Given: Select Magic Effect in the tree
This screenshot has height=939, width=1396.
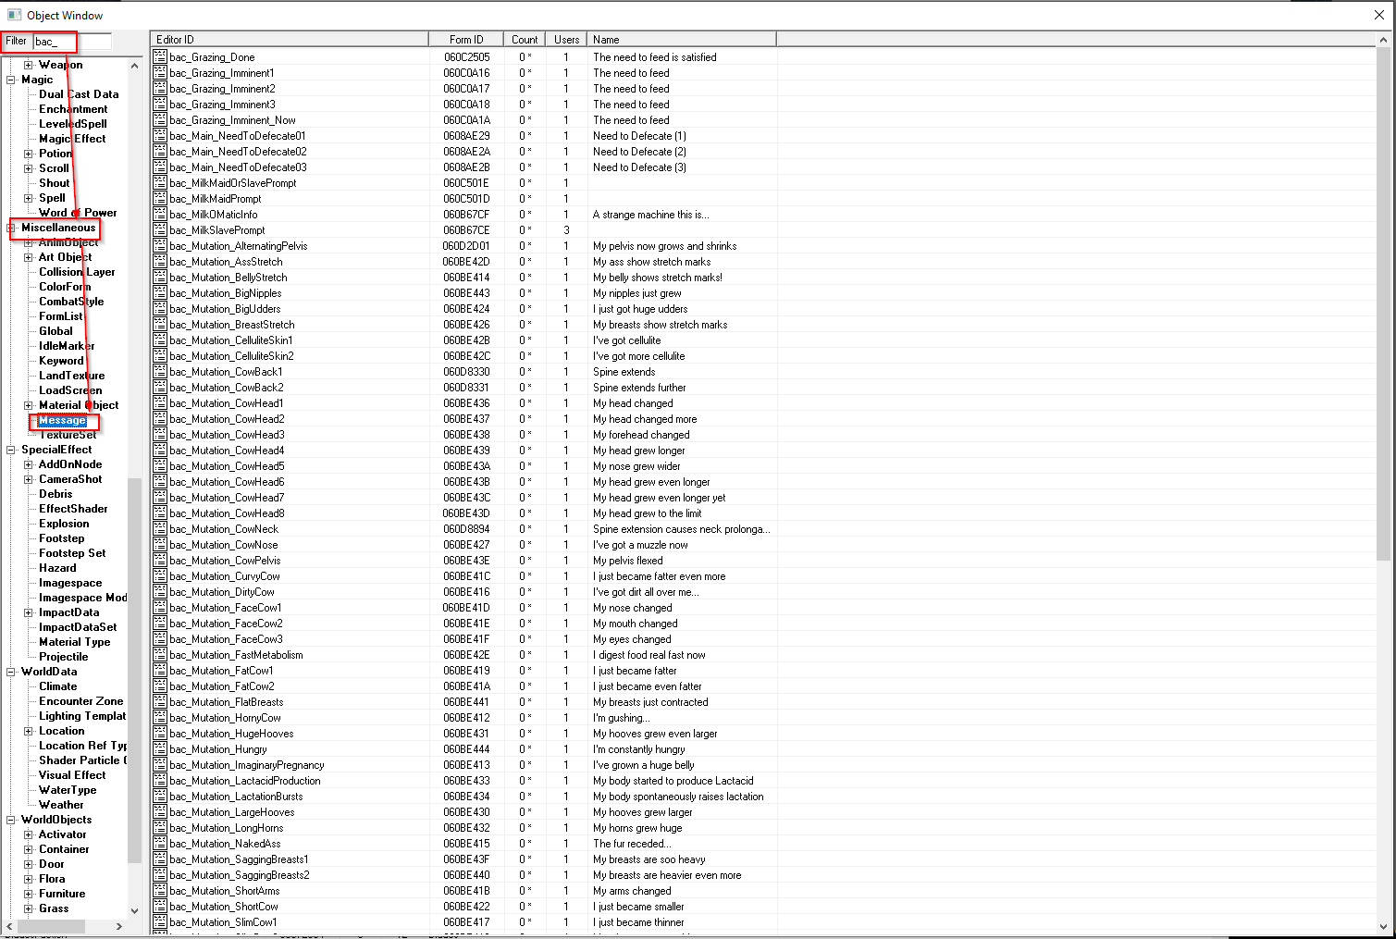Looking at the screenshot, I should point(72,139).
